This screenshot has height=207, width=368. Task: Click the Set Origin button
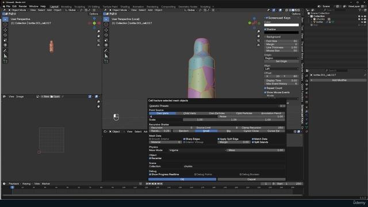click(281, 62)
